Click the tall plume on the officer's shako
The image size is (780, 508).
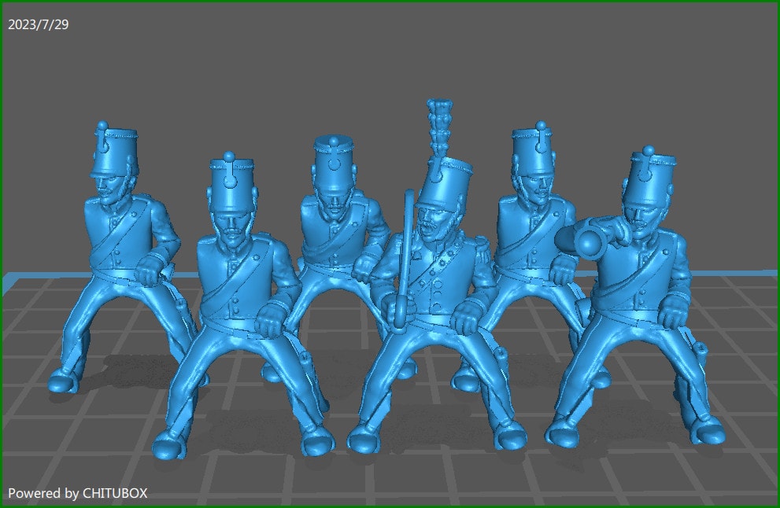[x=439, y=127]
